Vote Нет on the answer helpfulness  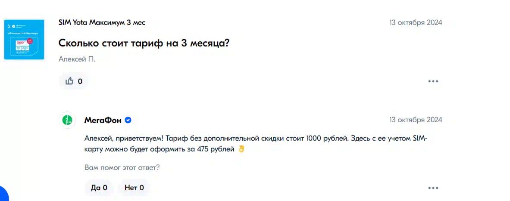tap(134, 188)
